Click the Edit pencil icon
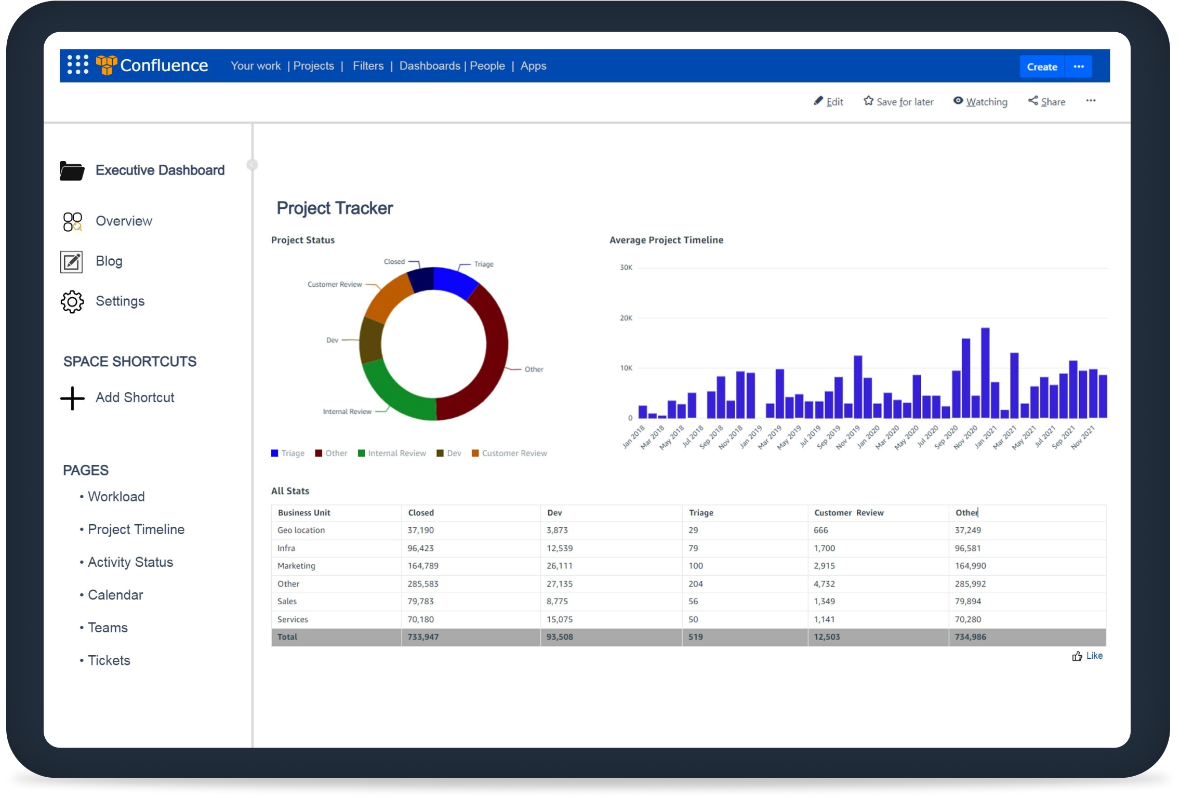 [818, 101]
